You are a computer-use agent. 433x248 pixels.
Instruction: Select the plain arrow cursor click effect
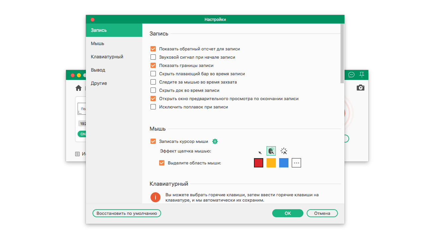pos(260,153)
